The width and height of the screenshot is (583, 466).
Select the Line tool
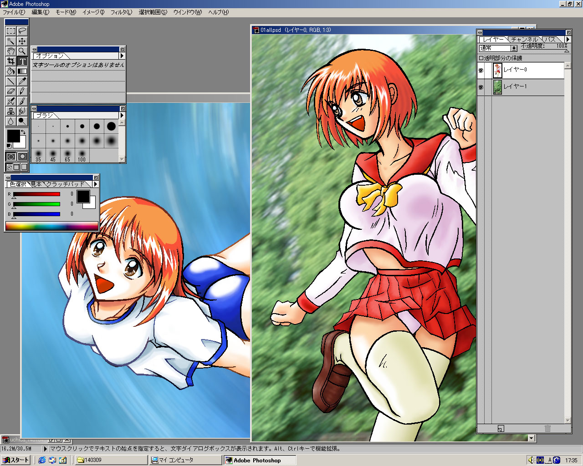pos(11,81)
